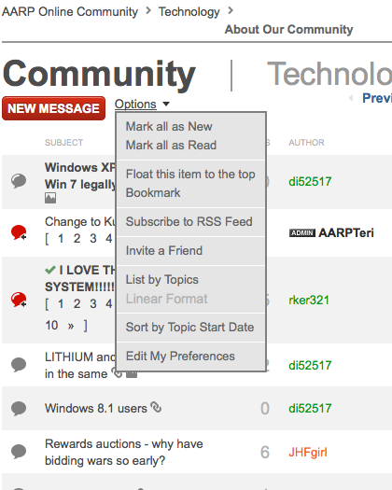
Task: Select Subscribe to RSS Feed
Action: 189,222
